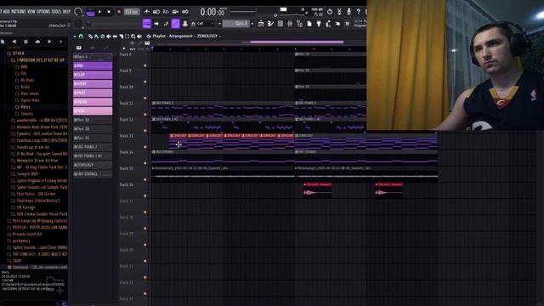This screenshot has width=544, height=306.
Task: Toggle the Playlist snap magnet icon
Action: click(81, 36)
